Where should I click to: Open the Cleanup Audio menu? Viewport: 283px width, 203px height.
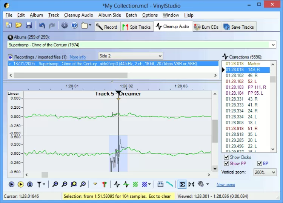pos(78,15)
